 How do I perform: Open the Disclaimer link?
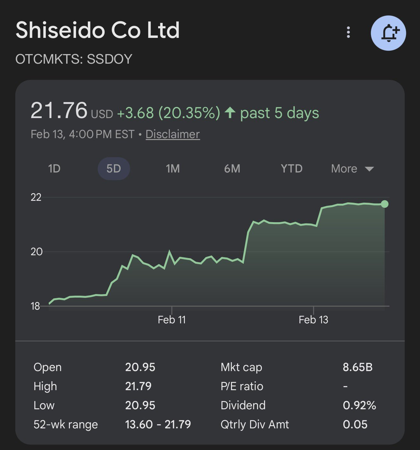click(x=172, y=134)
